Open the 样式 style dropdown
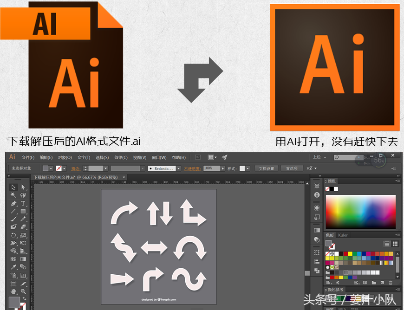 248,168
